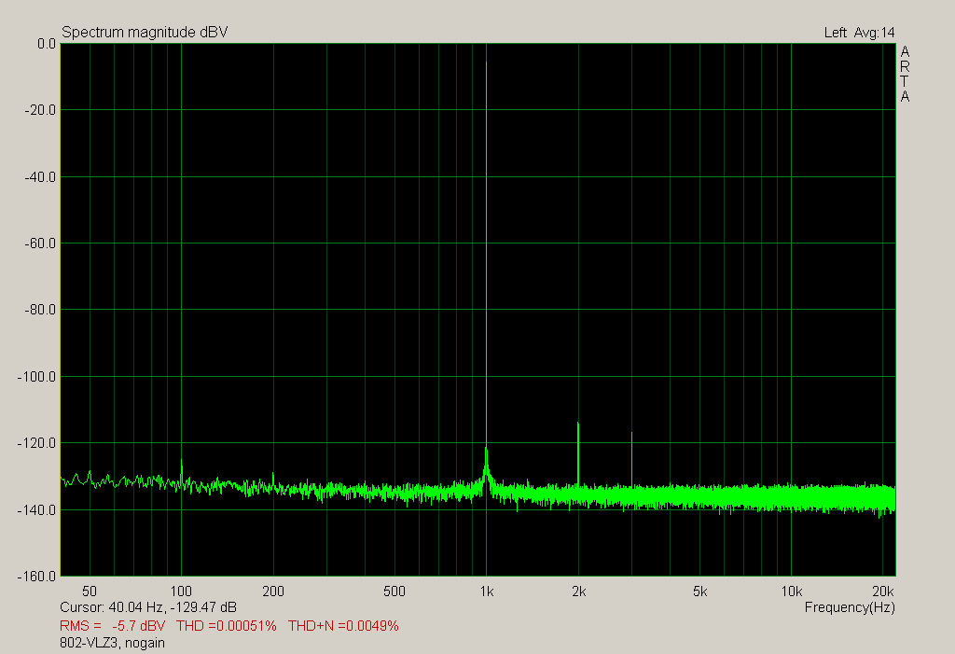Click the 0.0 label on the dB axis
955x654 pixels.
pos(45,44)
